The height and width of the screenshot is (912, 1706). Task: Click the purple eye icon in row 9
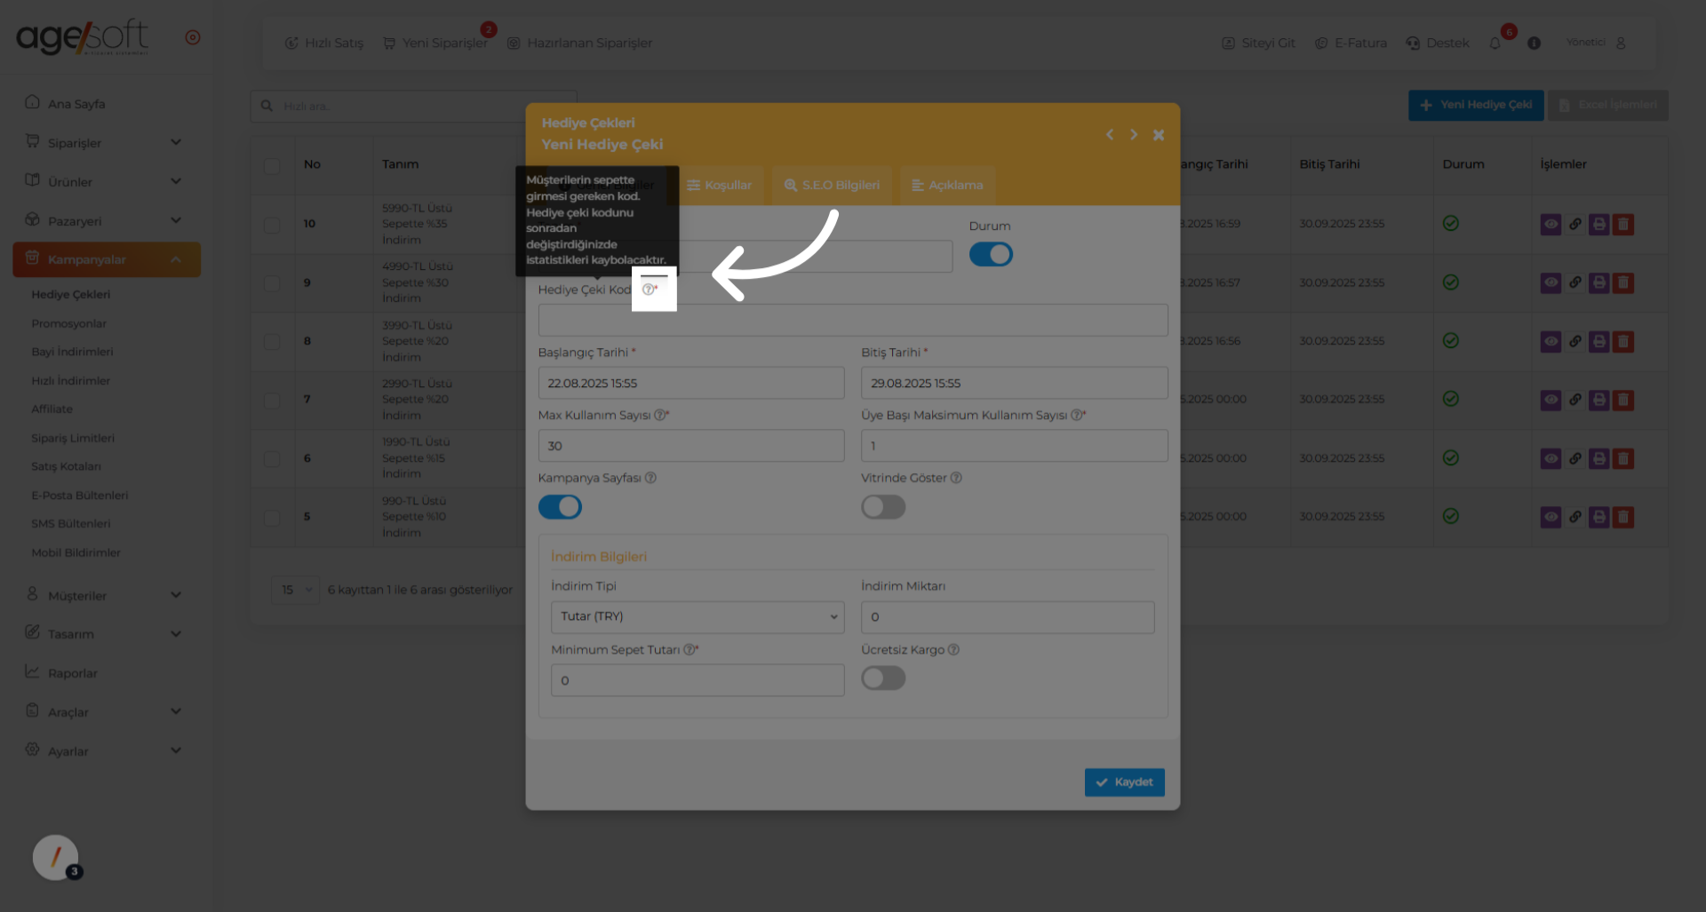[1551, 283]
